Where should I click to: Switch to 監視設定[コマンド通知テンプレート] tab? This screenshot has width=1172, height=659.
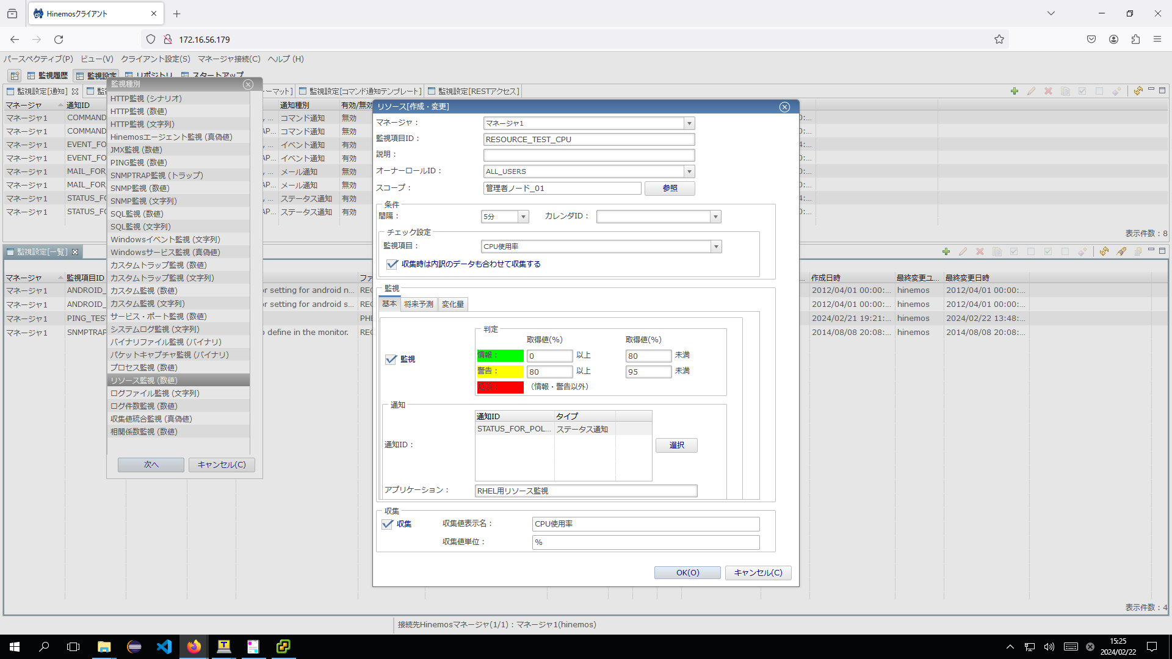360,92
